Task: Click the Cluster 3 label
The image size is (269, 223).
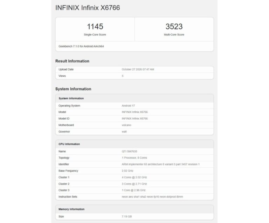Action: [x=64, y=190]
